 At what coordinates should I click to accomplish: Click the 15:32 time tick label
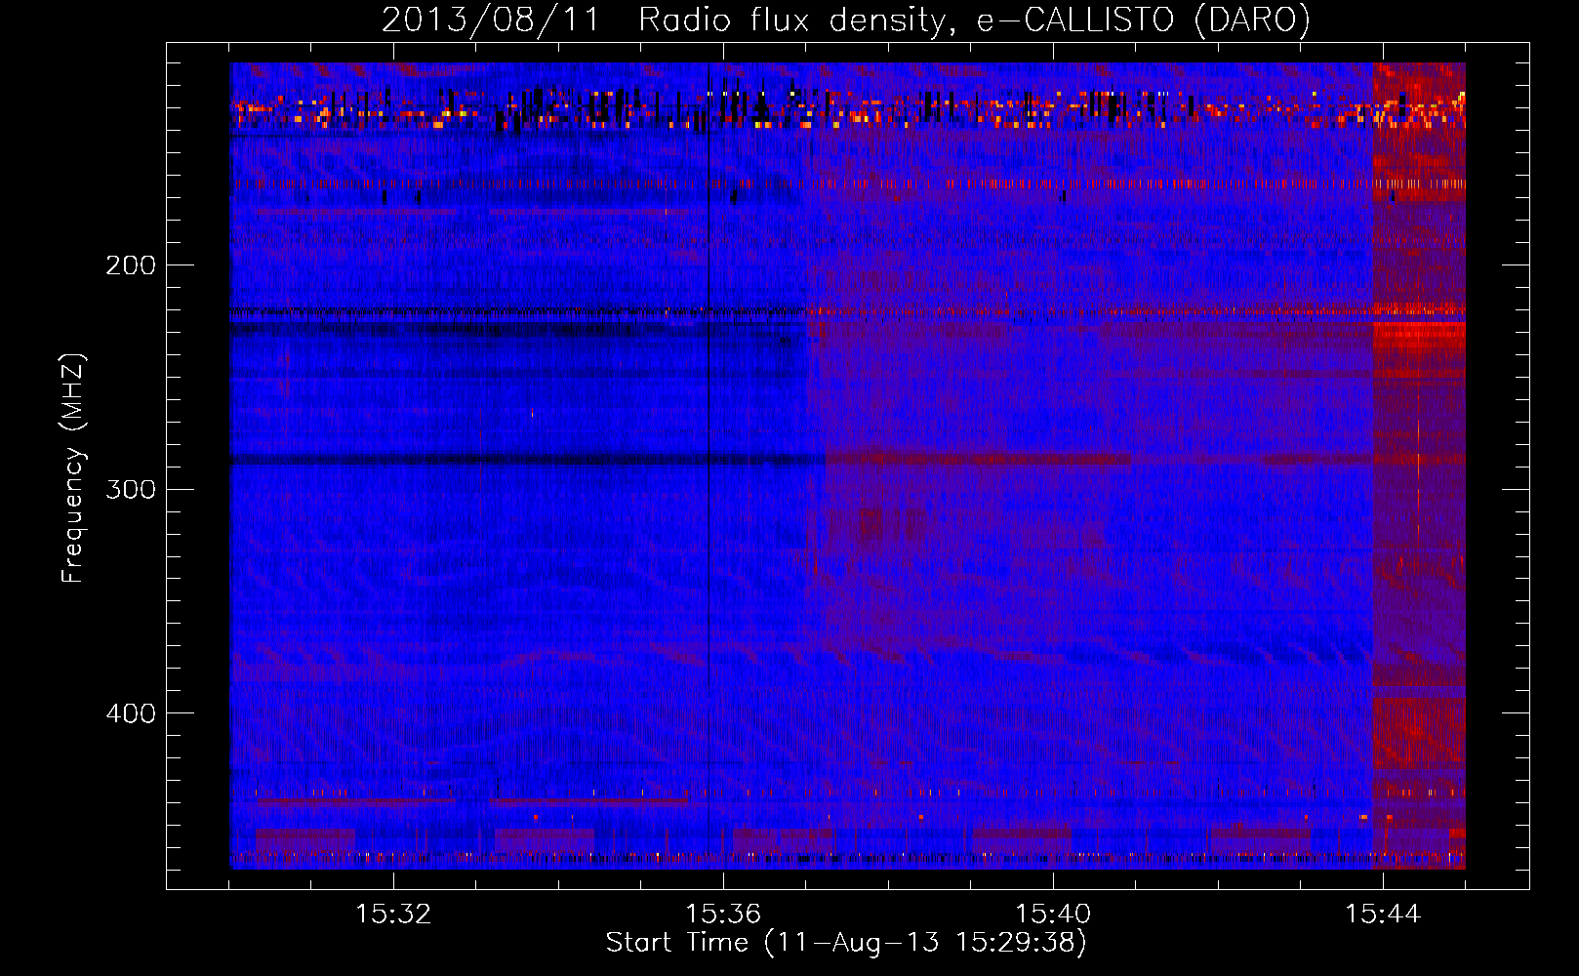coord(393,914)
